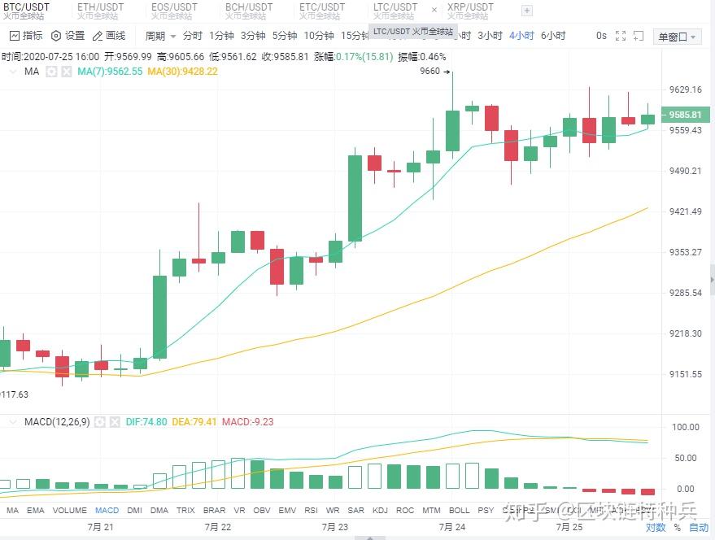Switch to EOS/USDT tab
Screen dimensions: 715x540
pos(174,11)
